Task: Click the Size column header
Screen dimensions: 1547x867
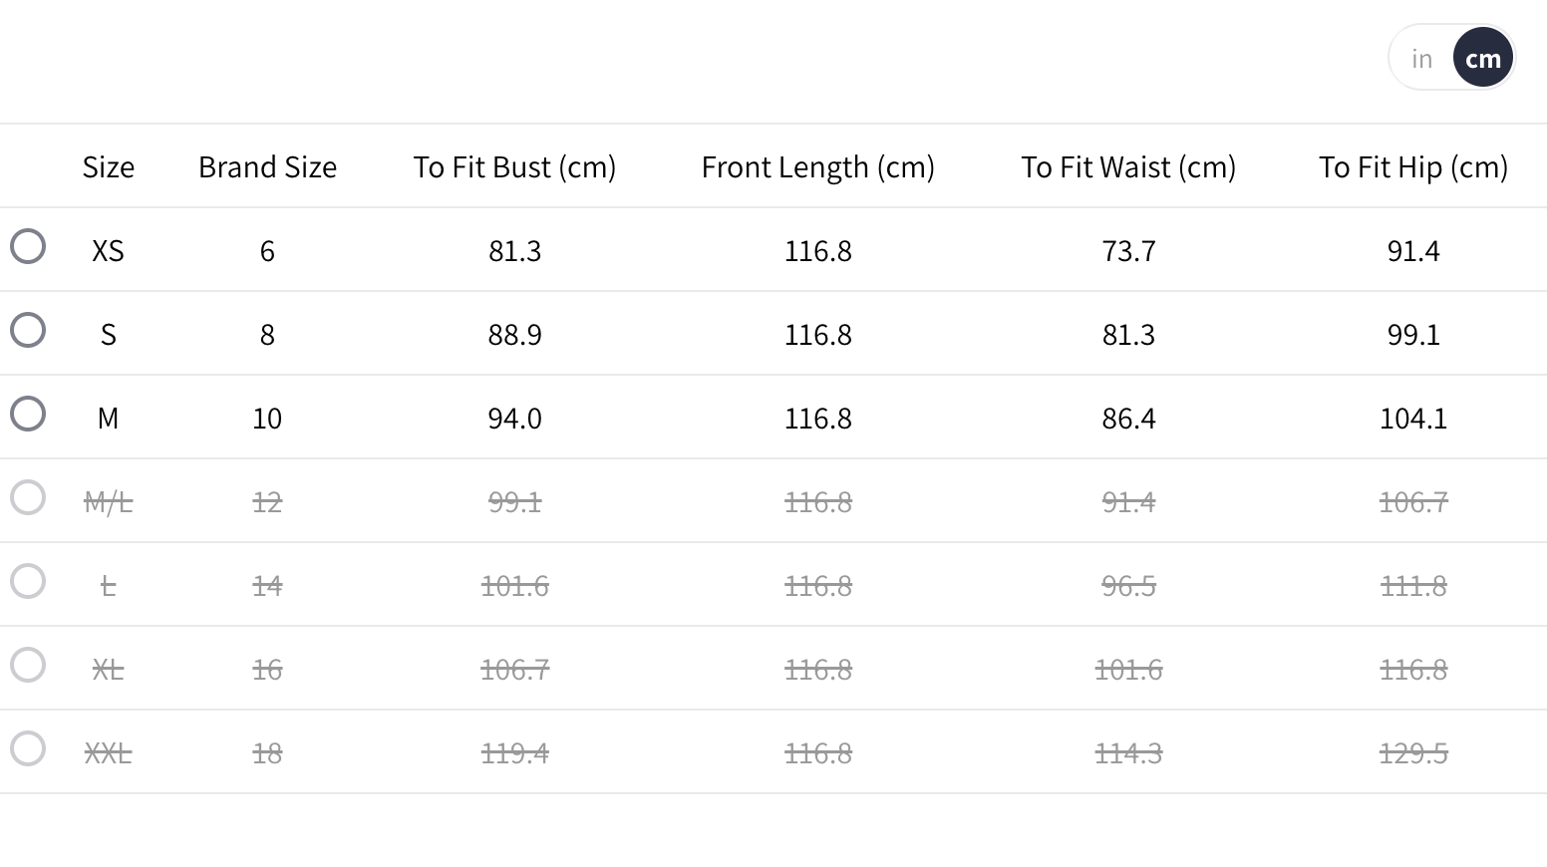Action: (x=108, y=167)
